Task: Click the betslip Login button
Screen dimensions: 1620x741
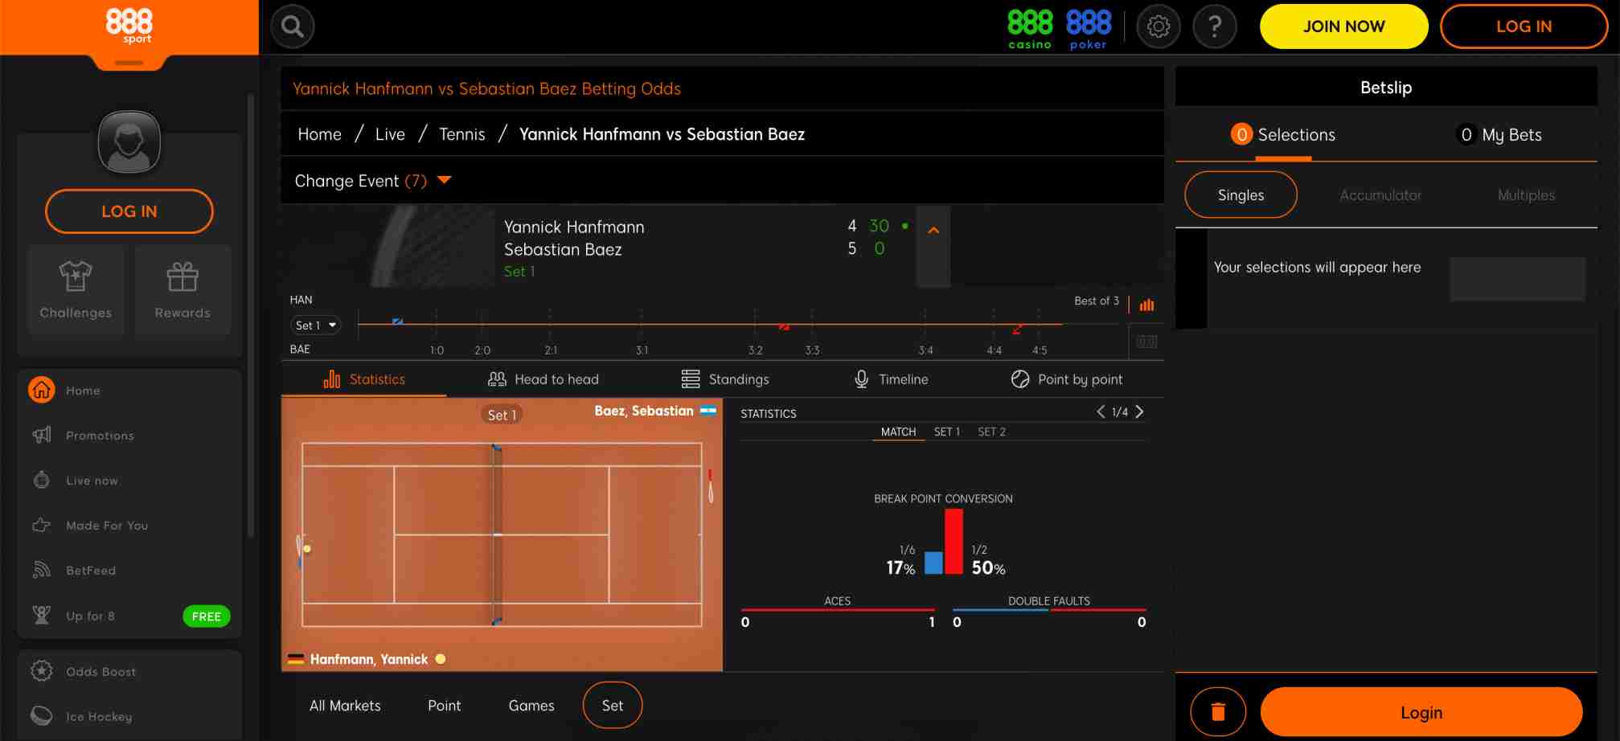Action: click(1421, 712)
